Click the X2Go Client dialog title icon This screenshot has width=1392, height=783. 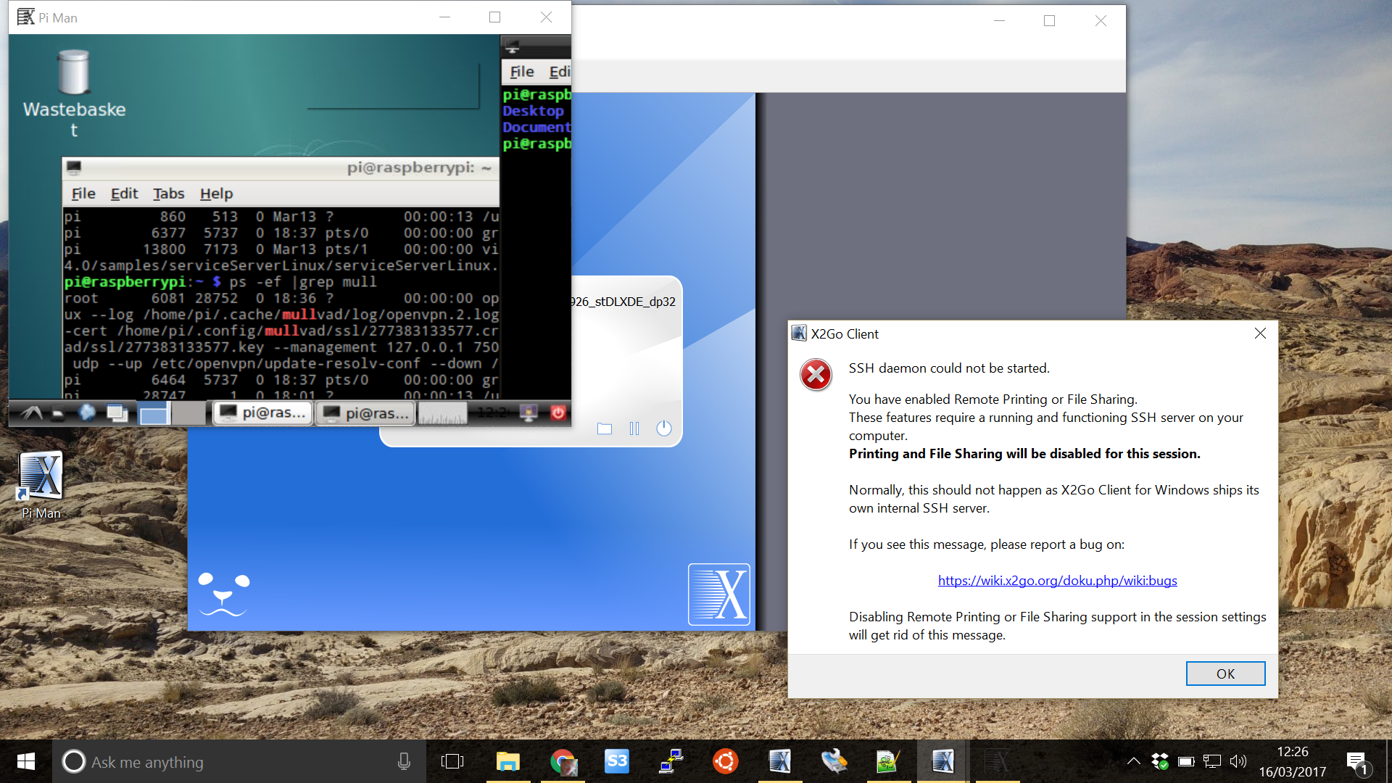(x=799, y=333)
